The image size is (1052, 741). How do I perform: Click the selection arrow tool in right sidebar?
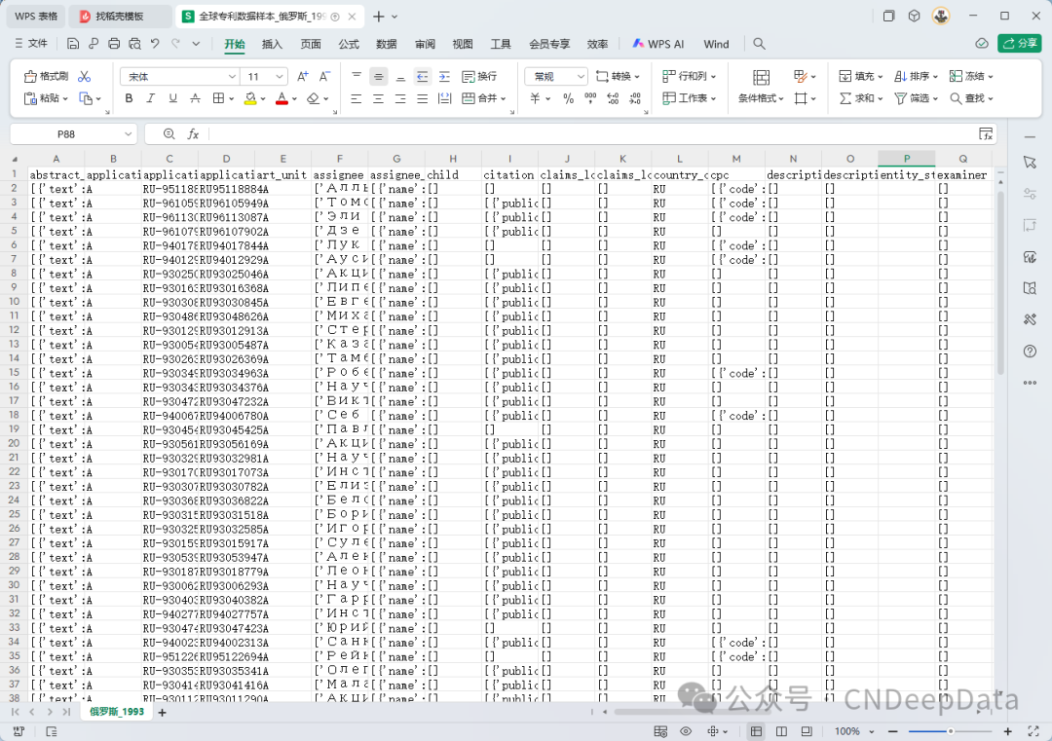pos(1030,163)
